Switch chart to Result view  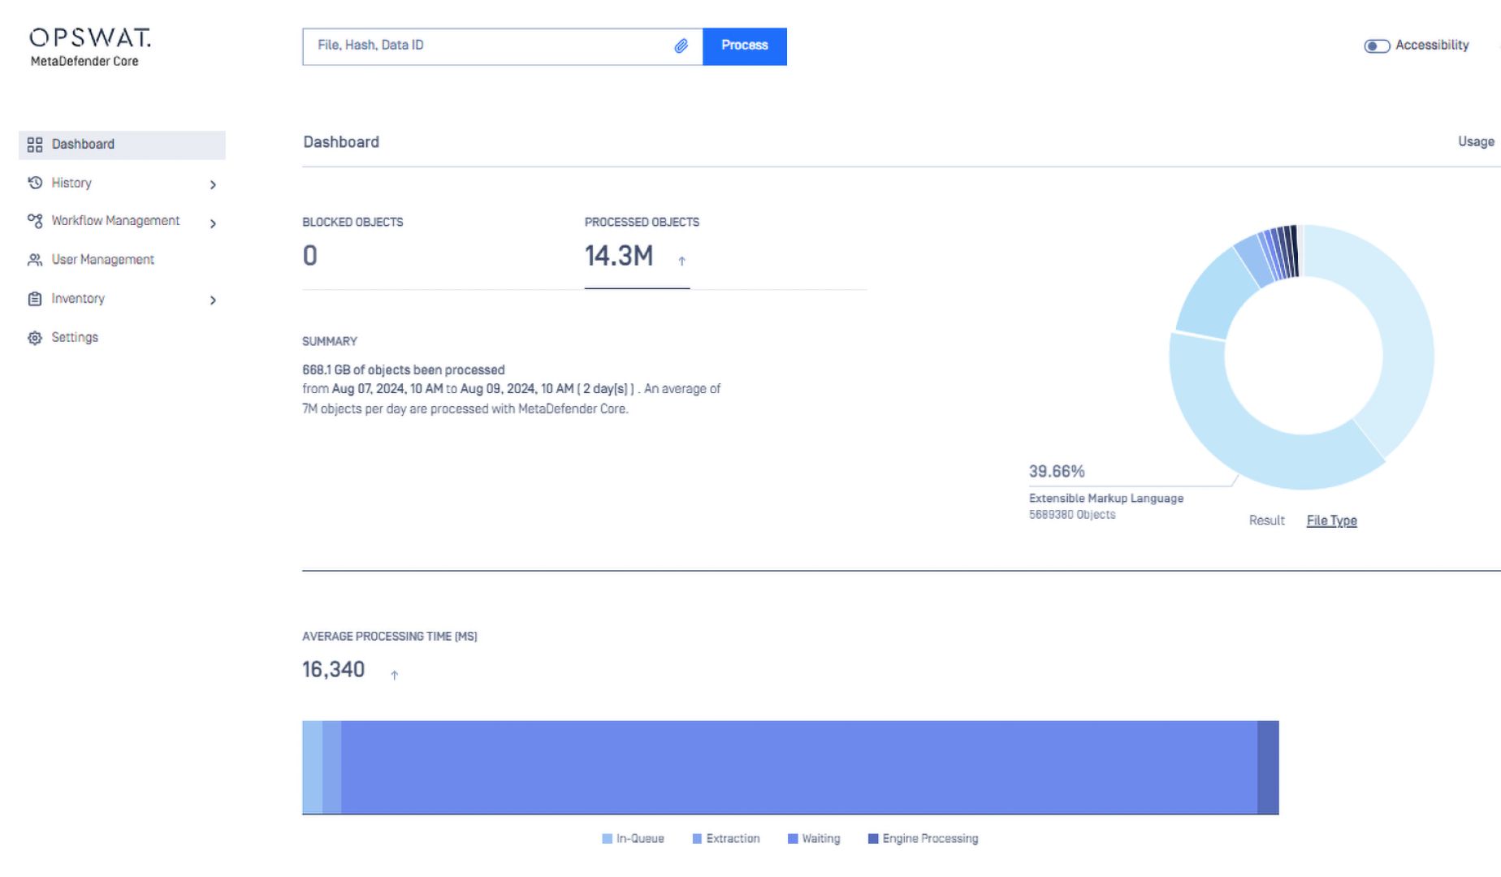pos(1266,521)
